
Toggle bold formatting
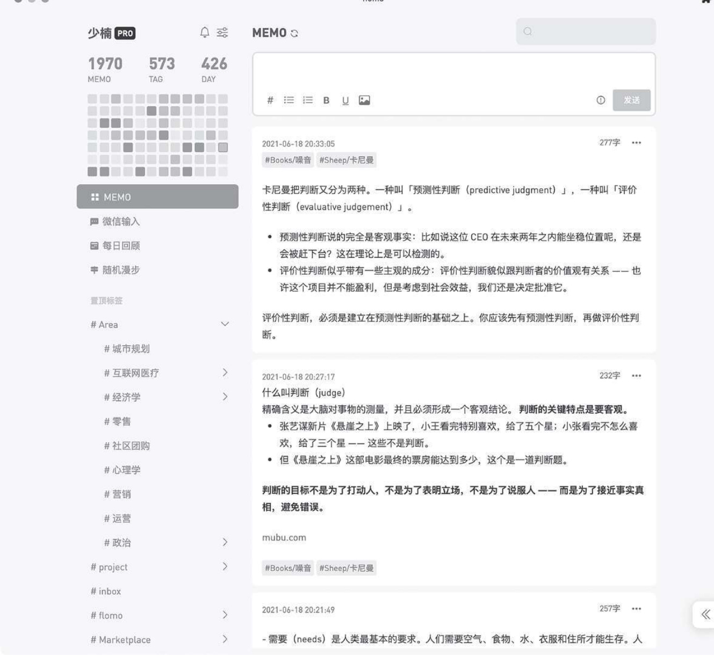(326, 100)
